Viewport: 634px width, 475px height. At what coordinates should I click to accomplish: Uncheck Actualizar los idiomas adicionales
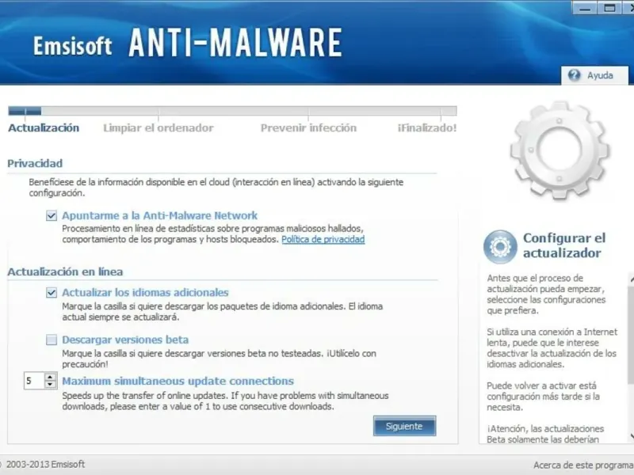(x=52, y=292)
